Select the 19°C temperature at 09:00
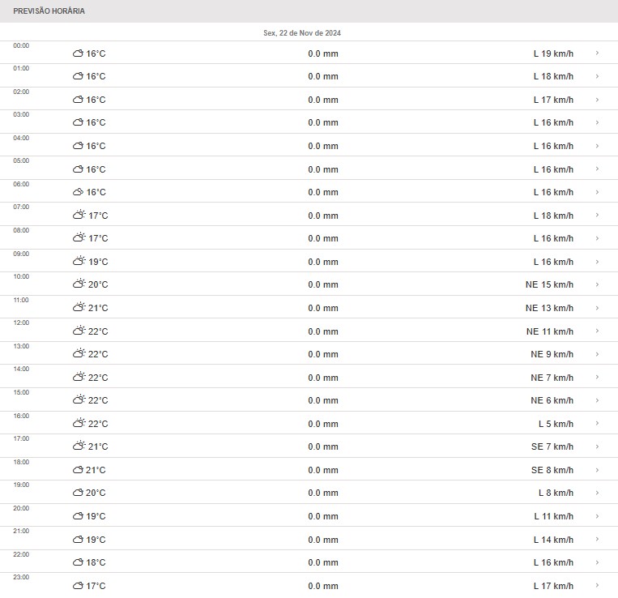Image resolution: width=618 pixels, height=598 pixels. (x=97, y=262)
